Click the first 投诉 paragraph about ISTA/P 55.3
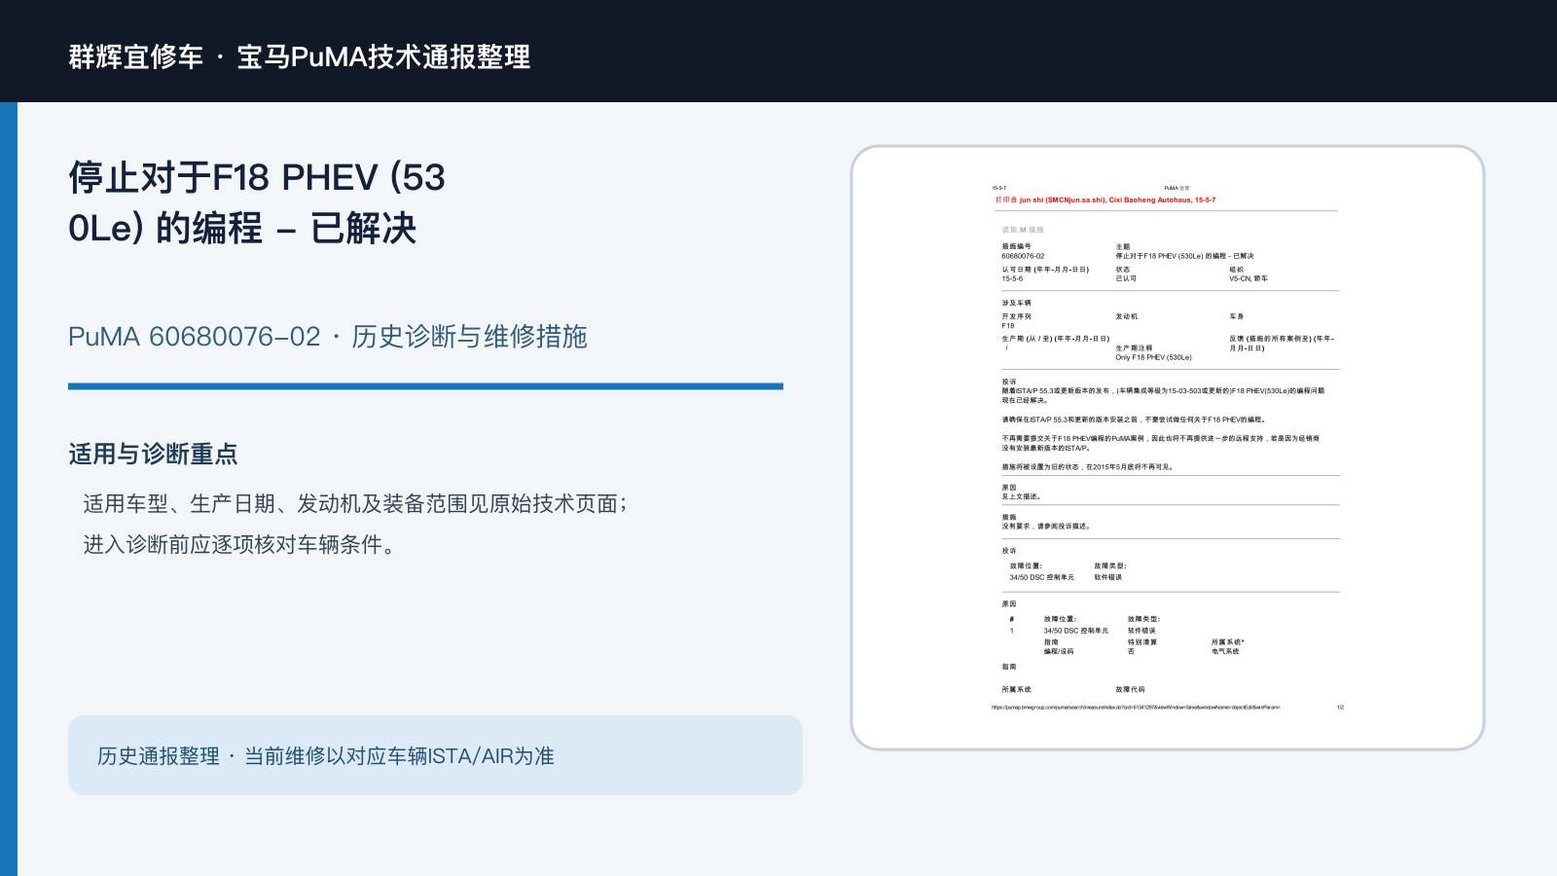The height and width of the screenshot is (876, 1557). point(1163,395)
